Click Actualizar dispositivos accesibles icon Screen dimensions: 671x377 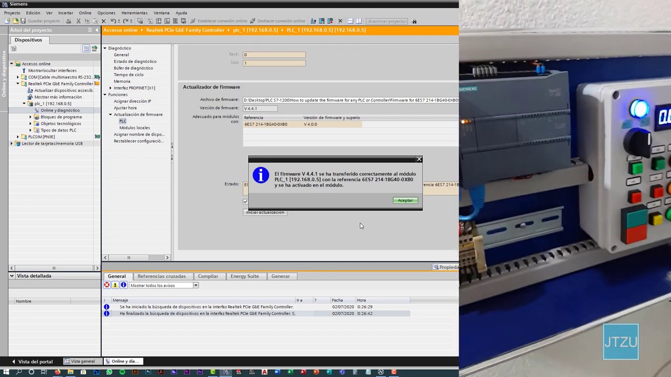point(30,90)
